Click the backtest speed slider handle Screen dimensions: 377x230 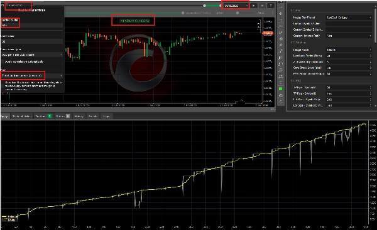point(238,13)
